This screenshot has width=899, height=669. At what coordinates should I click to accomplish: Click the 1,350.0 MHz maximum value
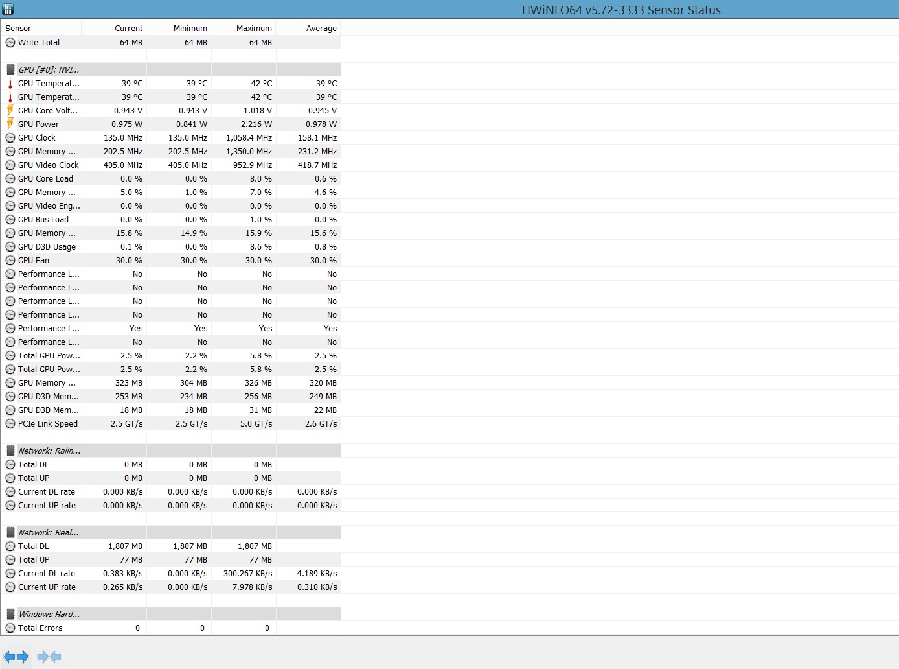point(249,152)
